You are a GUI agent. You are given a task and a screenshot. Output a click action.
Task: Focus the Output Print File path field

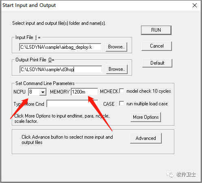point(61,70)
